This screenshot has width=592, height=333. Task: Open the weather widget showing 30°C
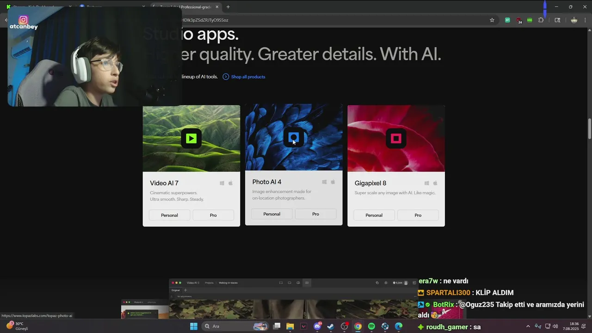[16, 326]
